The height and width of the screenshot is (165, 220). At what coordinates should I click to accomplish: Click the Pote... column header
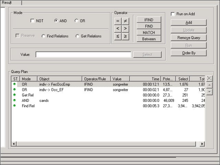pyautogui.click(x=168, y=79)
